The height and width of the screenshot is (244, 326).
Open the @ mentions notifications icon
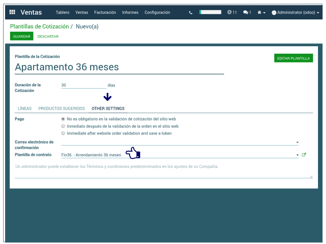coord(232,12)
